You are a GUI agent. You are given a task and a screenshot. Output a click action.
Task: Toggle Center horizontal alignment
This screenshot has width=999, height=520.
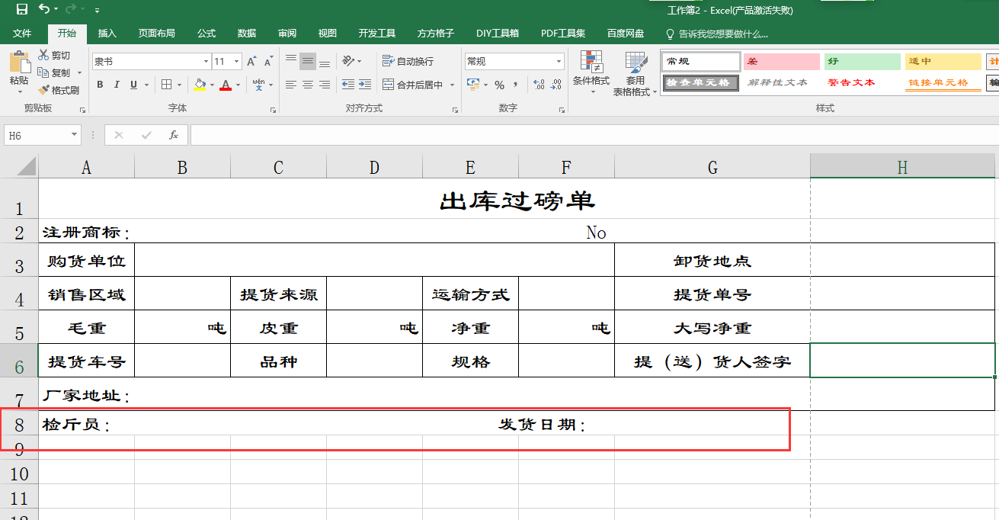(308, 85)
